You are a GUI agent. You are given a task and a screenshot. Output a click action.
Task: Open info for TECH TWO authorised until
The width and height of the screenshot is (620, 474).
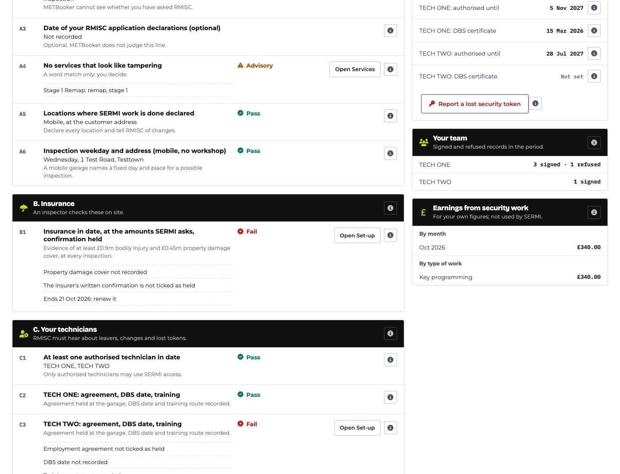(x=594, y=53)
